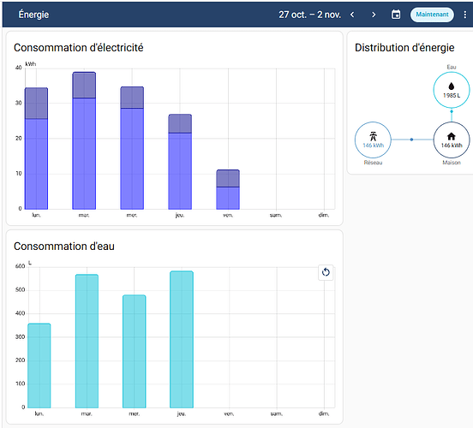Click the Énergie dashboard title
Image resolution: width=473 pixels, height=428 pixels.
(33, 15)
